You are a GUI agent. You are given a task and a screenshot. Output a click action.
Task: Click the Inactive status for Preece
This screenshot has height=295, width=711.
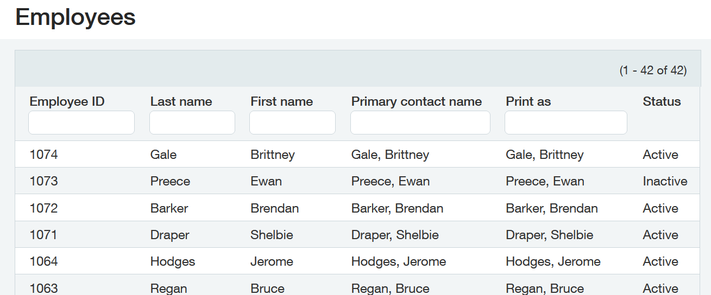(665, 181)
